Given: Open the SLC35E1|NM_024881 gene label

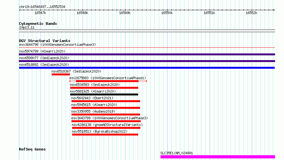Looking at the screenshot, I should (x=176, y=153).
